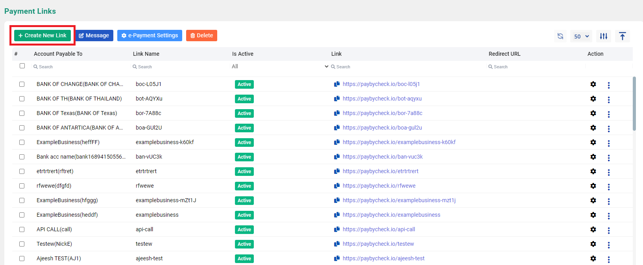Viewport: 643px width, 265px height.
Task: Check the API CALL(call) row box
Action: point(22,229)
